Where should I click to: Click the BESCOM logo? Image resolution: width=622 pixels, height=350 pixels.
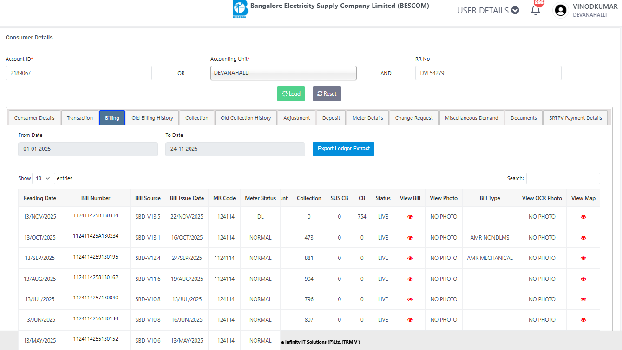coord(240,10)
